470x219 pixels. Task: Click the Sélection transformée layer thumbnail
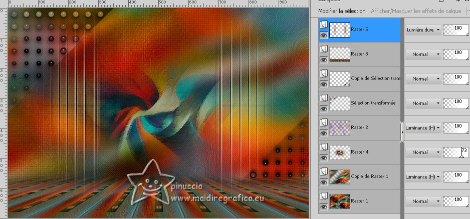340,103
